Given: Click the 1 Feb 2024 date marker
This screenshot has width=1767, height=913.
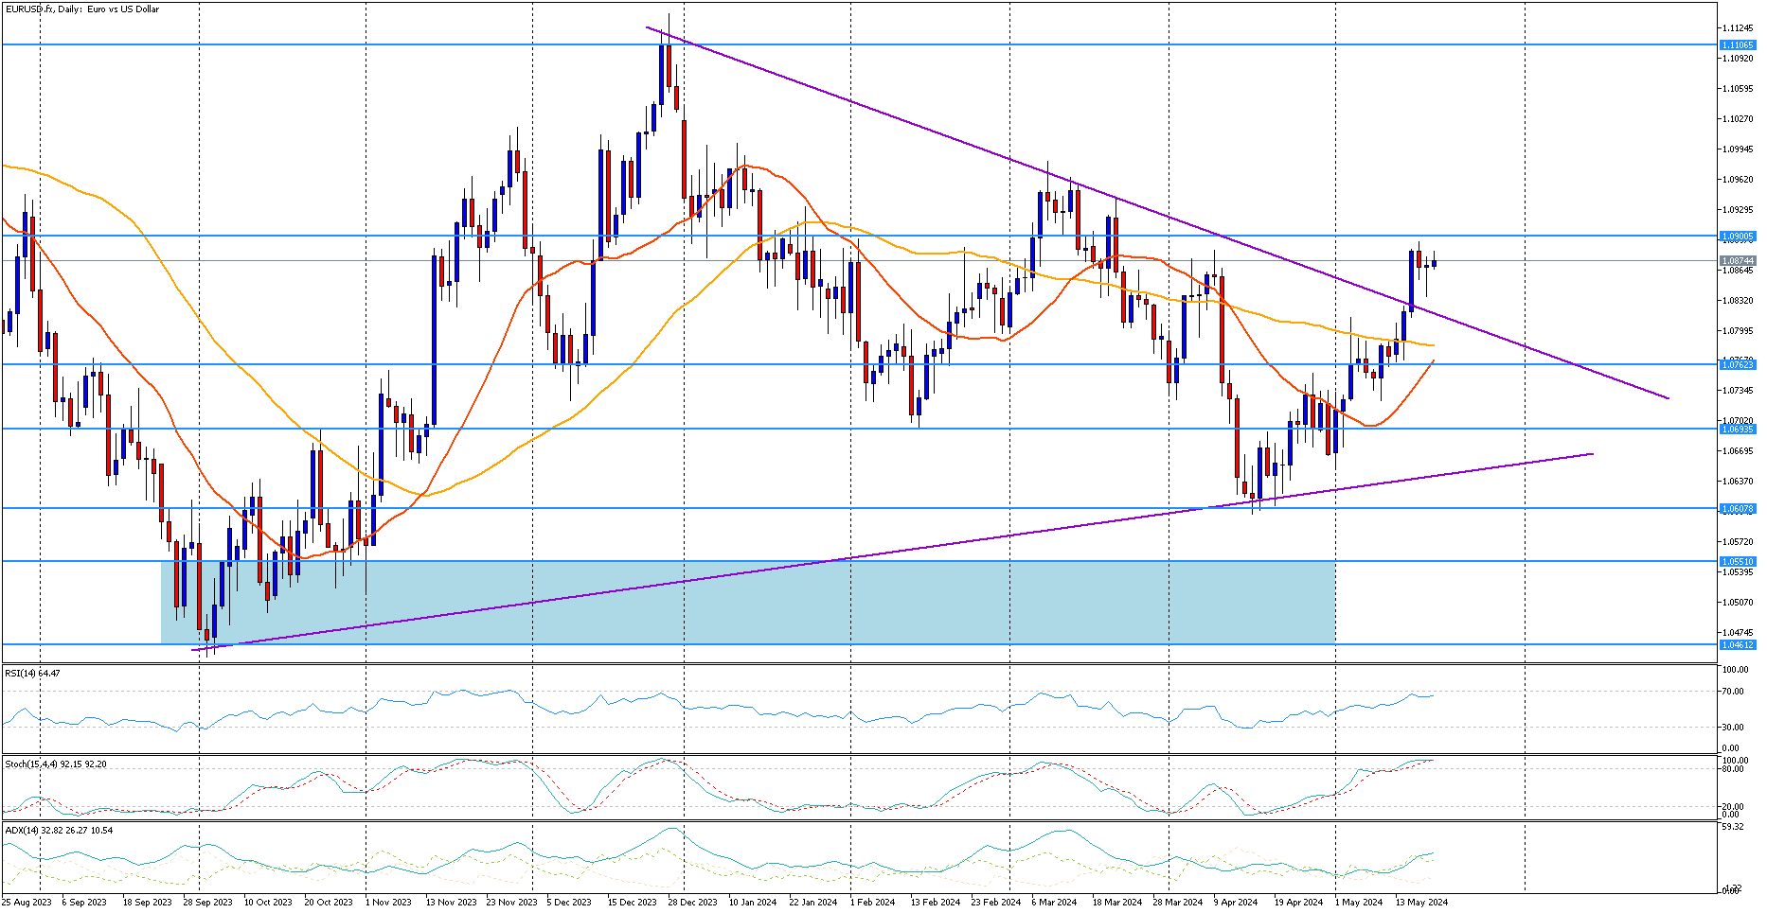Looking at the screenshot, I should coord(872,903).
